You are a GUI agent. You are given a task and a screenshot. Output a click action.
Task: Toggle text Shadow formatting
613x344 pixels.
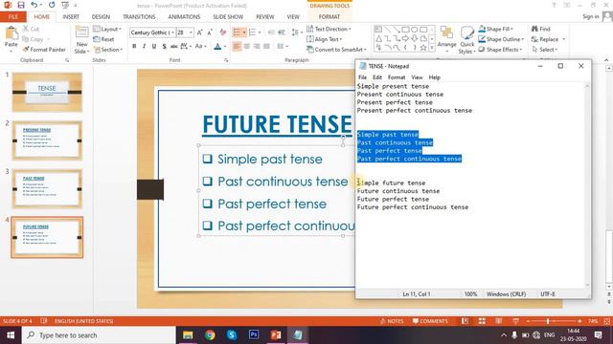point(164,47)
